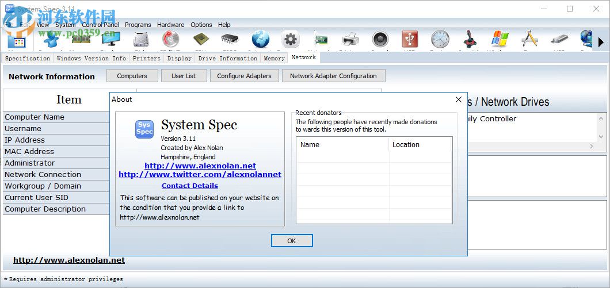Click the Computers button
The height and width of the screenshot is (288, 610).
[x=132, y=76]
